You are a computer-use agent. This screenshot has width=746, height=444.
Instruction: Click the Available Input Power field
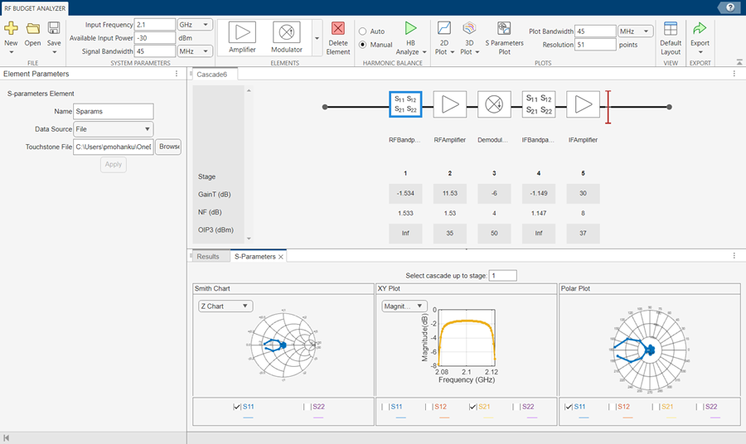click(154, 38)
